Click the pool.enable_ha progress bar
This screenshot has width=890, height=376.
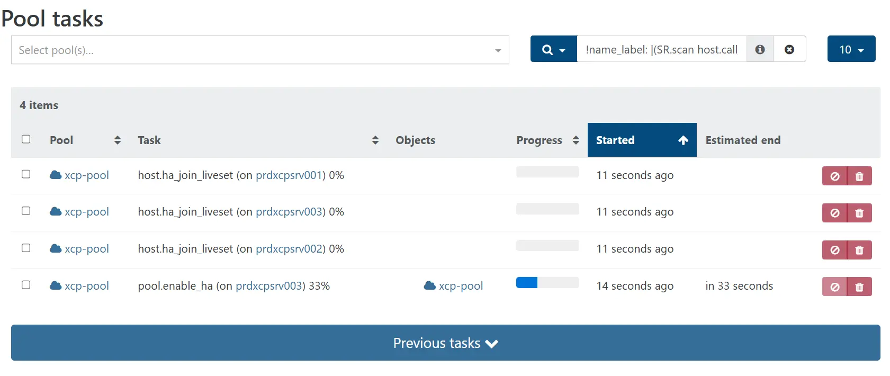[547, 283]
